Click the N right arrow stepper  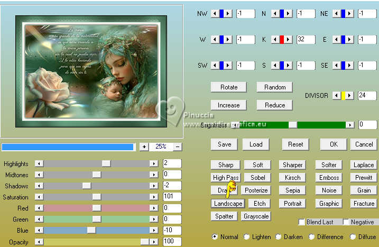tap(288, 14)
